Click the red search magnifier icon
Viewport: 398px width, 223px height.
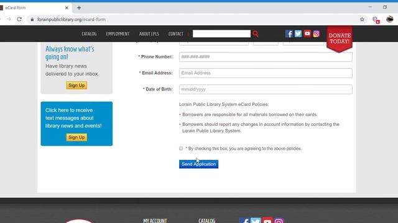click(256, 34)
